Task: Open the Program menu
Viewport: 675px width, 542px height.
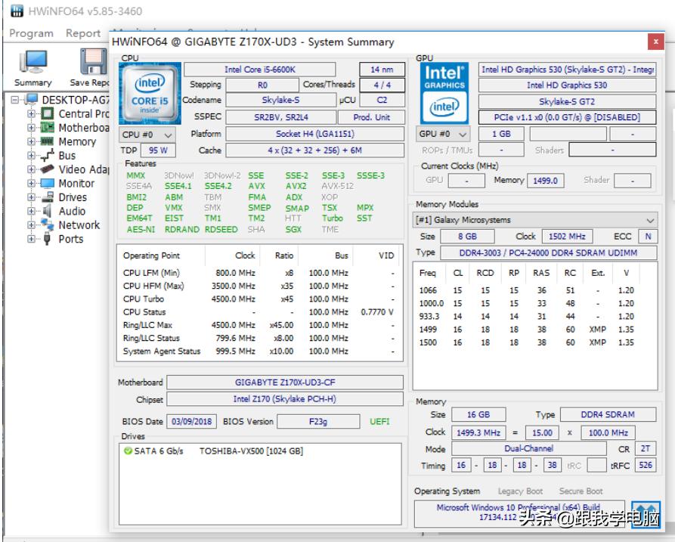Action: 31,33
